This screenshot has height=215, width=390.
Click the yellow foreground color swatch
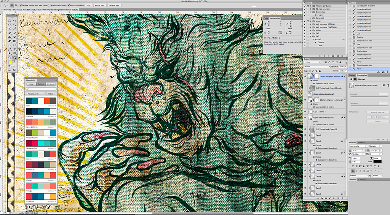coord(11,63)
